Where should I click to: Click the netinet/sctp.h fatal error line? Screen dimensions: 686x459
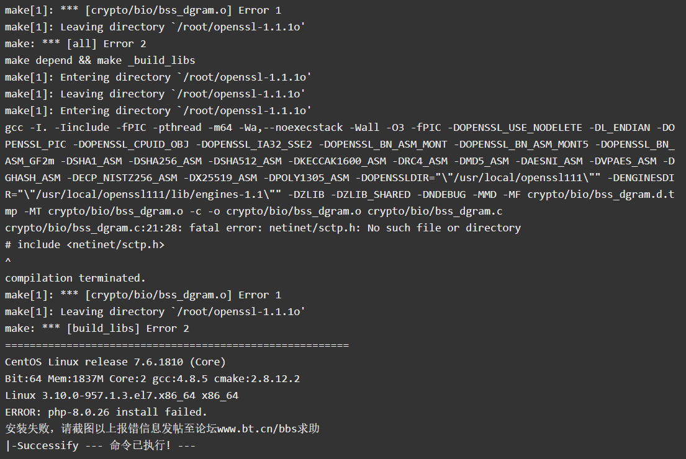tap(263, 228)
